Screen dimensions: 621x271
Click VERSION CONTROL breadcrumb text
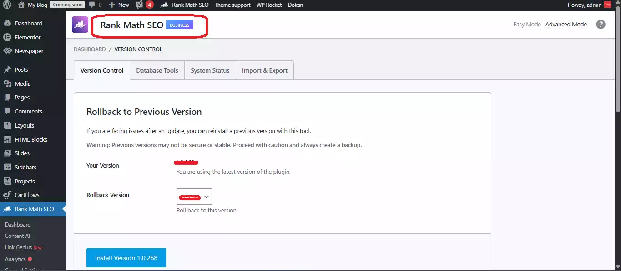(138, 49)
